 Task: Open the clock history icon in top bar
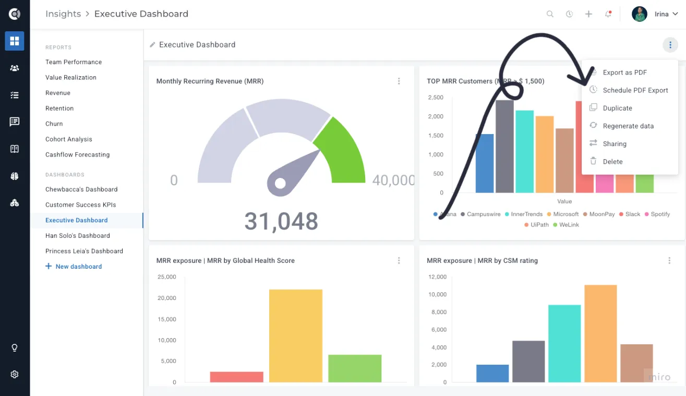tap(569, 14)
